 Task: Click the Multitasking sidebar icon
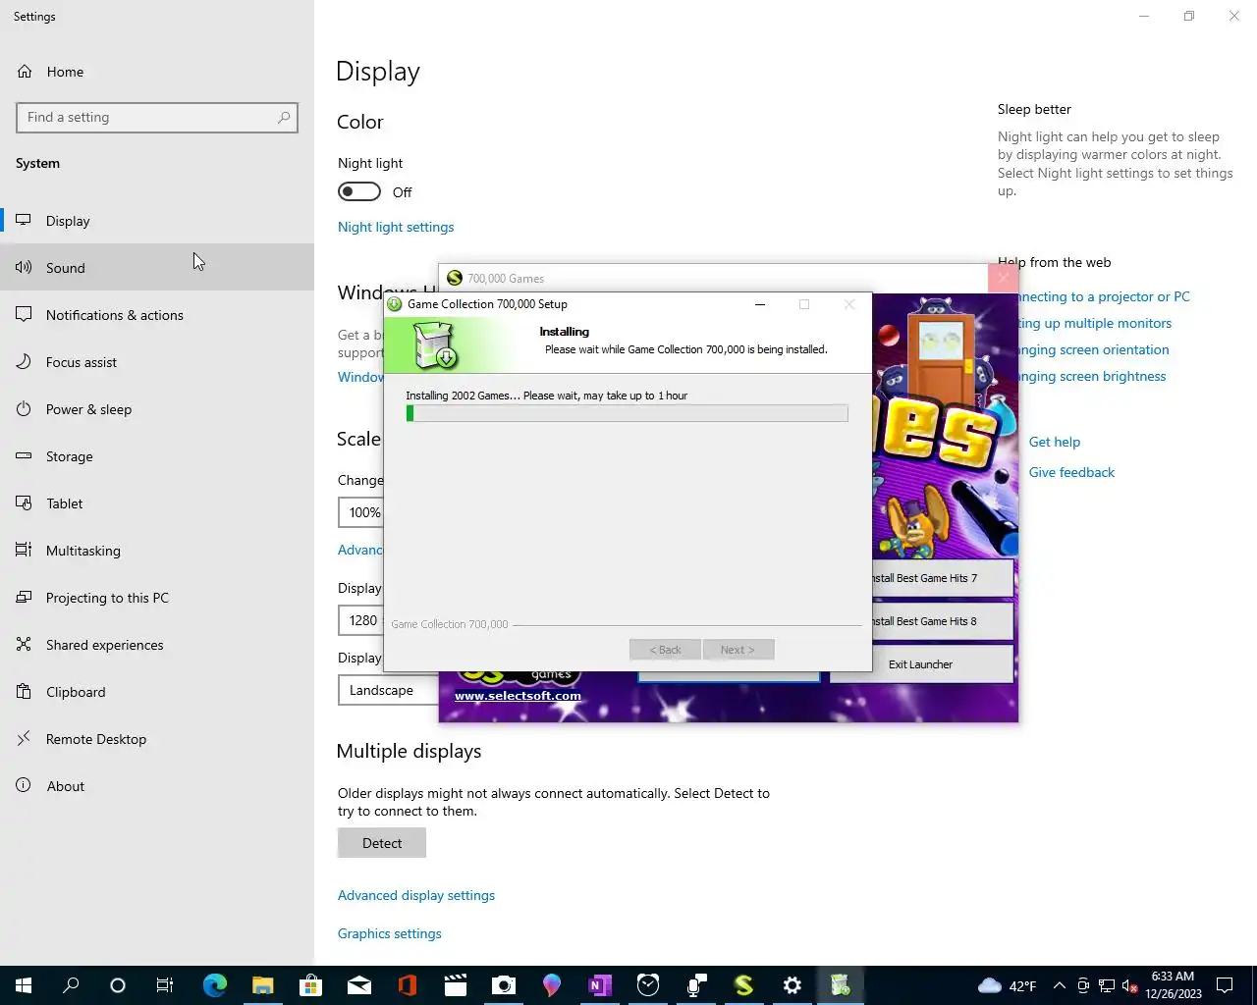tap(25, 551)
